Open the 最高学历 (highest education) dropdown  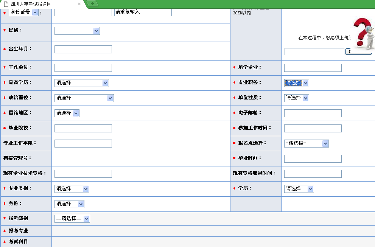tap(81, 83)
